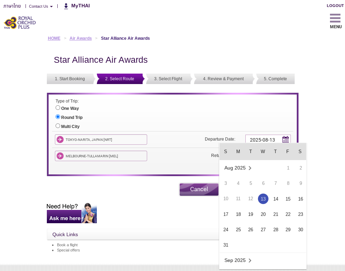This screenshot has height=271, width=345.
Task: Pick August 27 in the calendar
Action: click(x=263, y=229)
